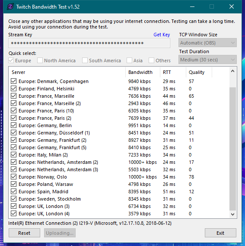Uncheck the Spain, Madrid server checkbox

pyautogui.click(x=14, y=192)
